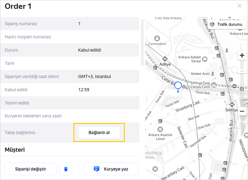The height and width of the screenshot is (180, 248).
Task: Click the Adalet Anıtı monument icon
Action: [213, 73]
